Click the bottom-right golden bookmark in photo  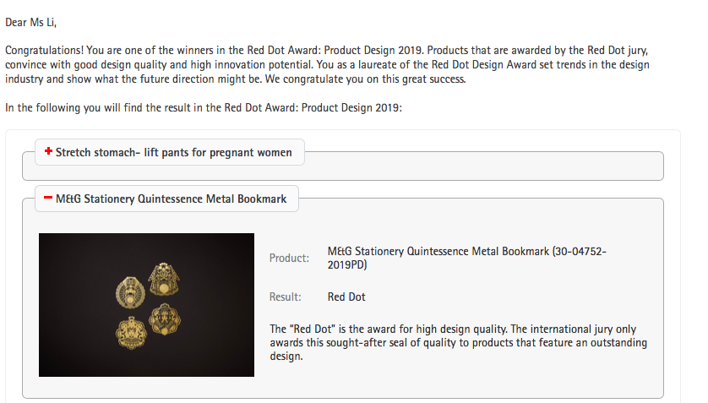pyautogui.click(x=164, y=319)
